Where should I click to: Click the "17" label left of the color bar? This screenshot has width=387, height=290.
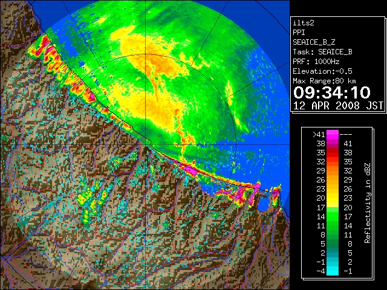[320, 207]
